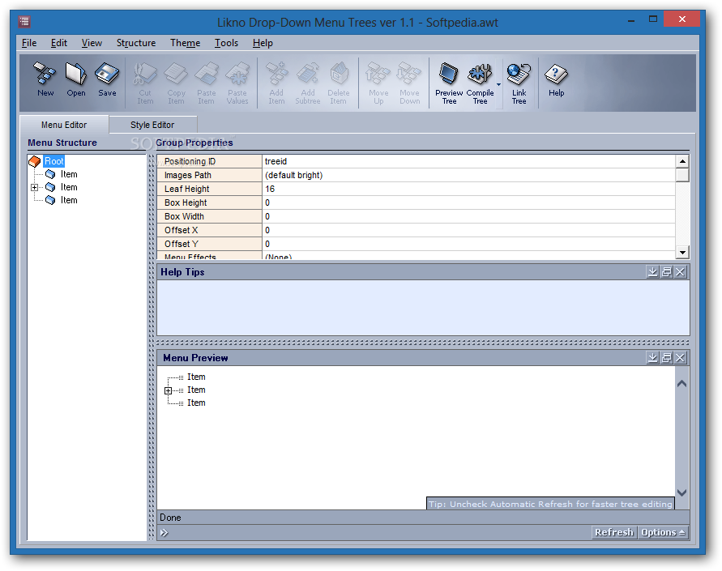Click the Automatic Refresh tip text
722x571 pixels.
pos(550,504)
